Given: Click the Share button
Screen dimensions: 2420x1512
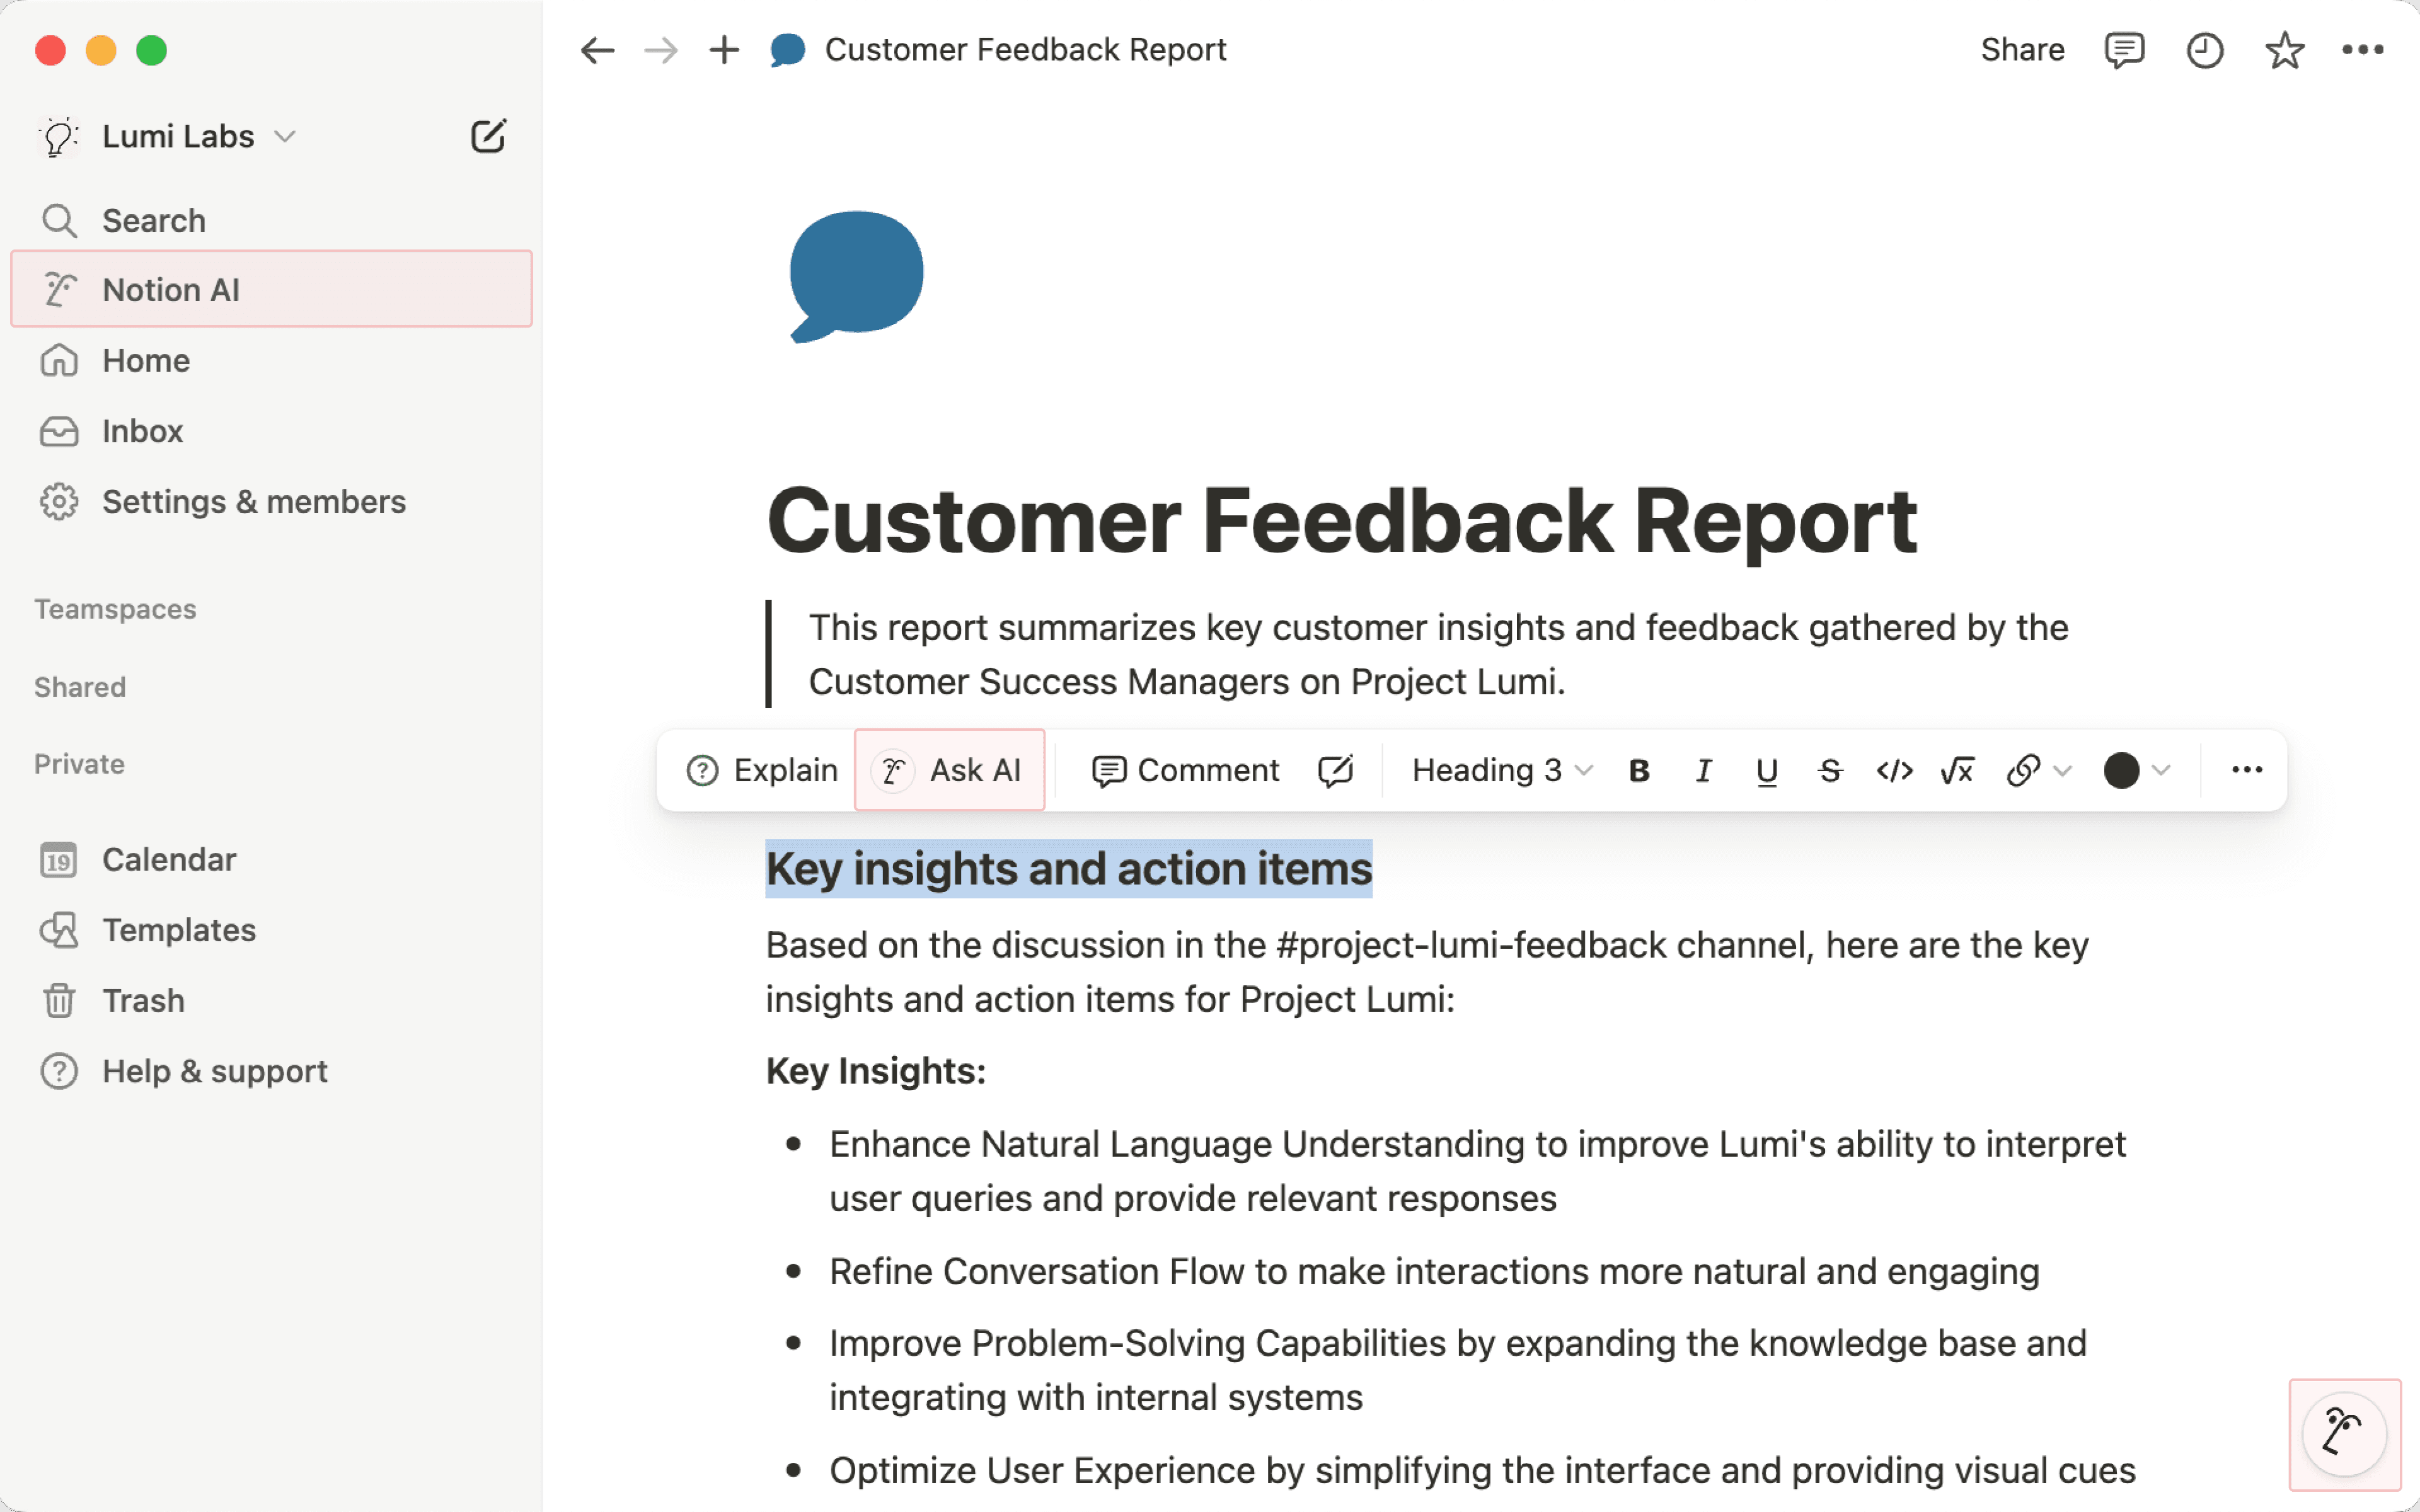Looking at the screenshot, I should click(2022, 50).
